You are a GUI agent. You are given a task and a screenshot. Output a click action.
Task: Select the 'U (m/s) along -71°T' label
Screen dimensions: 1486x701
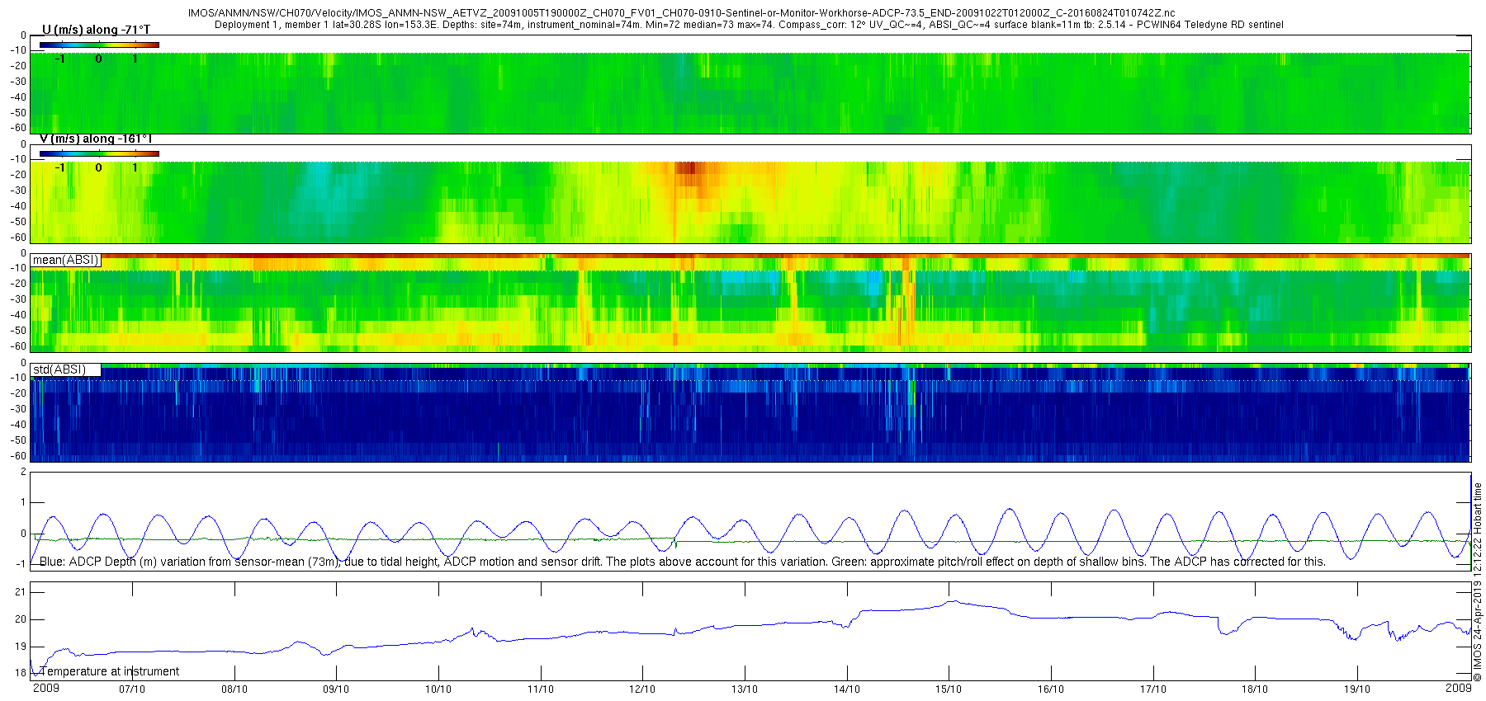pos(97,30)
